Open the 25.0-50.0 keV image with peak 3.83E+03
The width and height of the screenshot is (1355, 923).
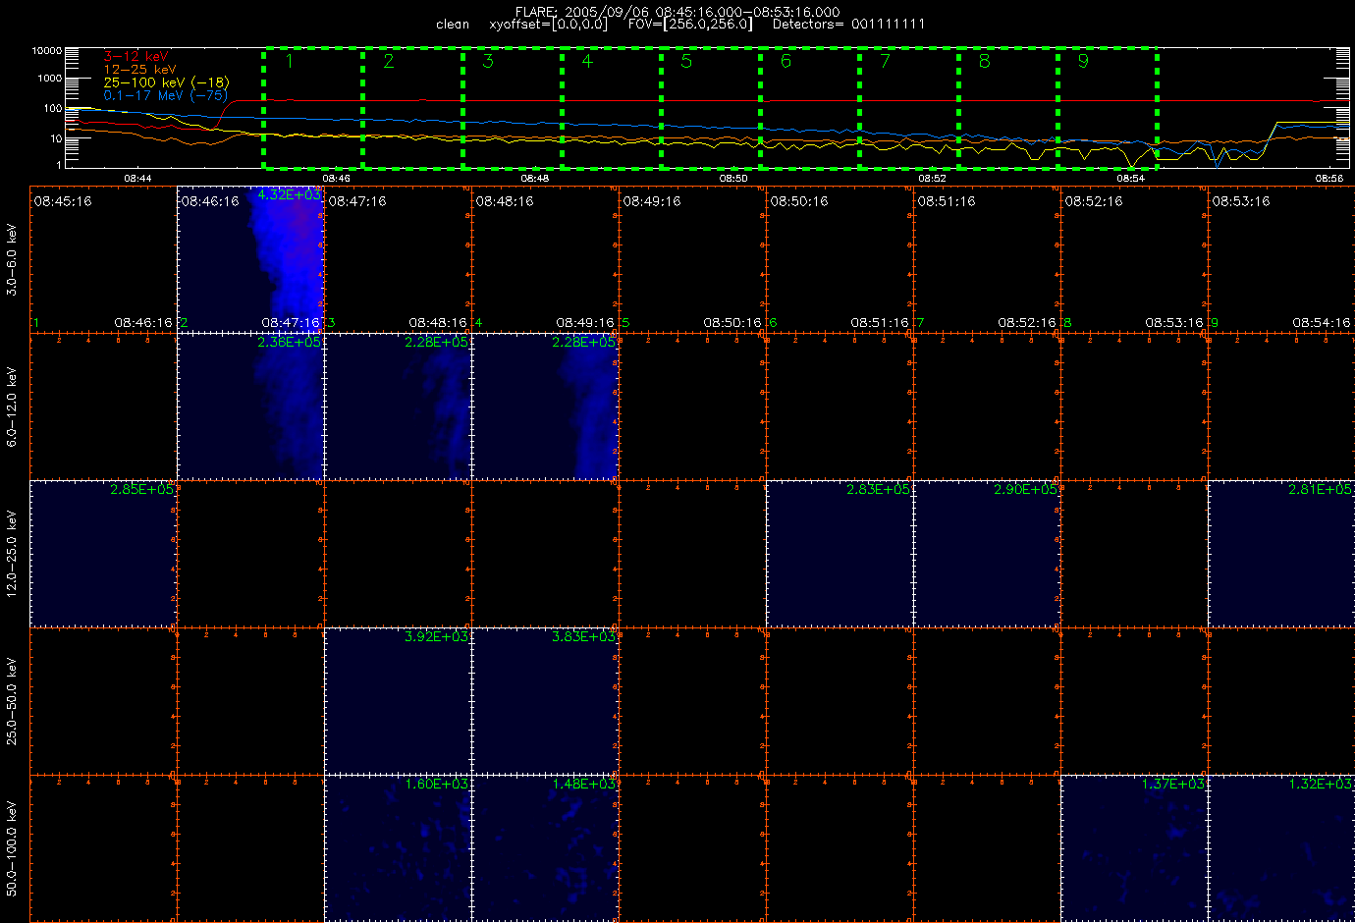point(545,701)
